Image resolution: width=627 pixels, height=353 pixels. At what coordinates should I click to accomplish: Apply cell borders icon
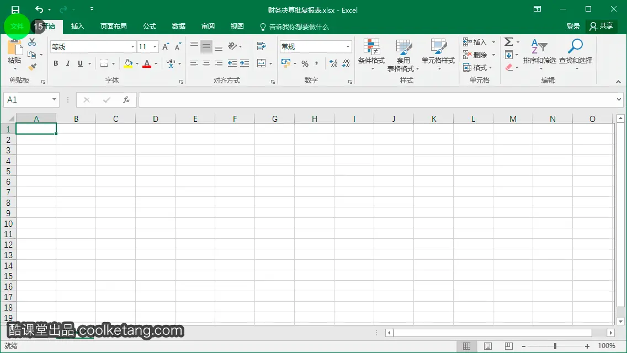tap(104, 63)
